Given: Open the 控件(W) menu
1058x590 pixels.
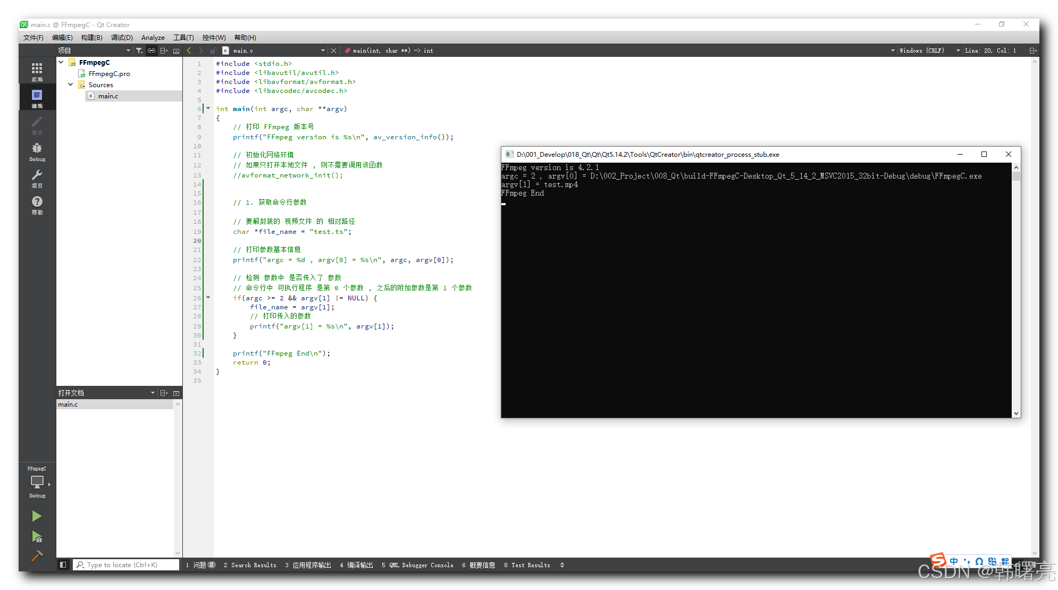Looking at the screenshot, I should [214, 38].
